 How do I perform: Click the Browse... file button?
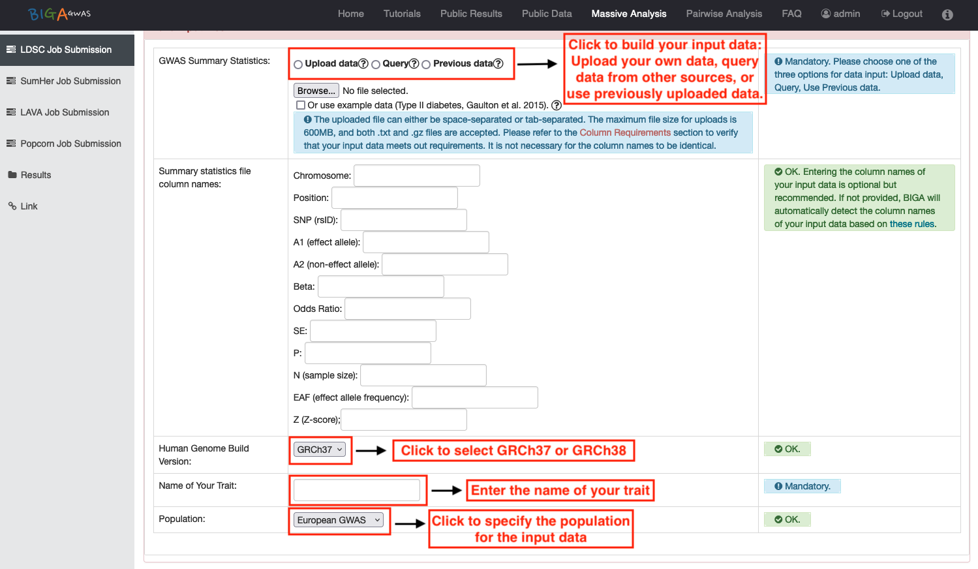(x=316, y=91)
